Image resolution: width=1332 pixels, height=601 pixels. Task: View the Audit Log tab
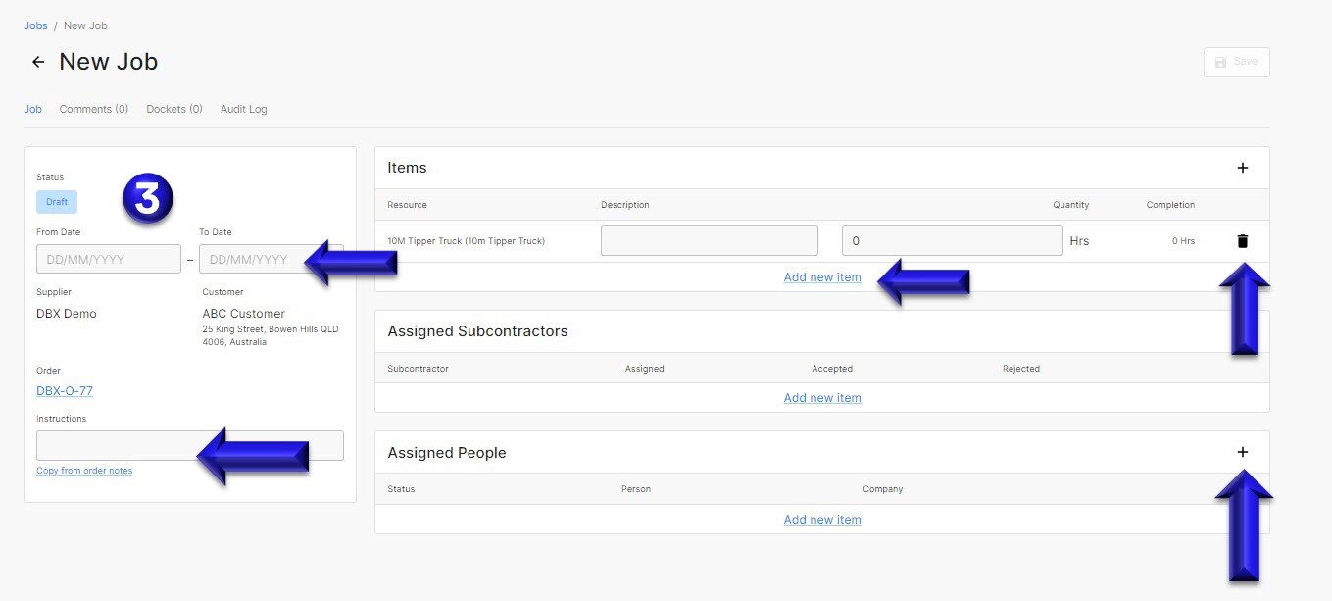[243, 109]
